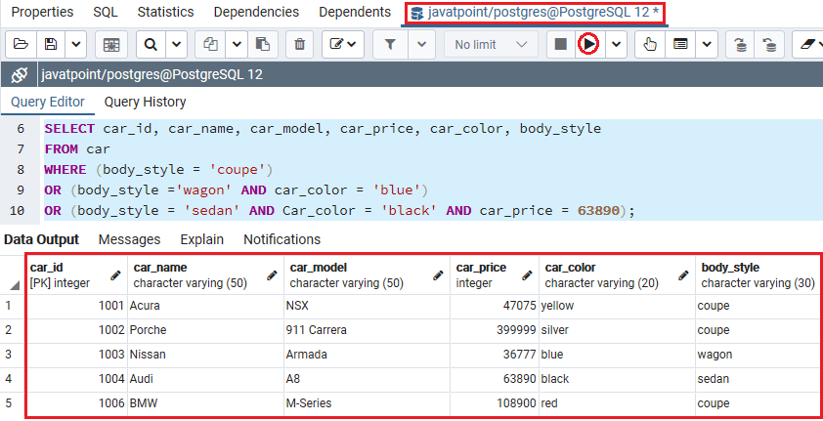This screenshot has height=421, width=823.
Task: Click the pencil icon in car_color header
Action: (683, 275)
